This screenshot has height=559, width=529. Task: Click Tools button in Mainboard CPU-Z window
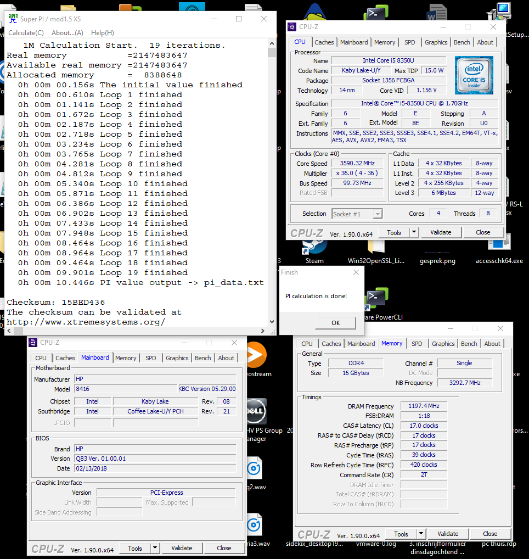pos(134,549)
